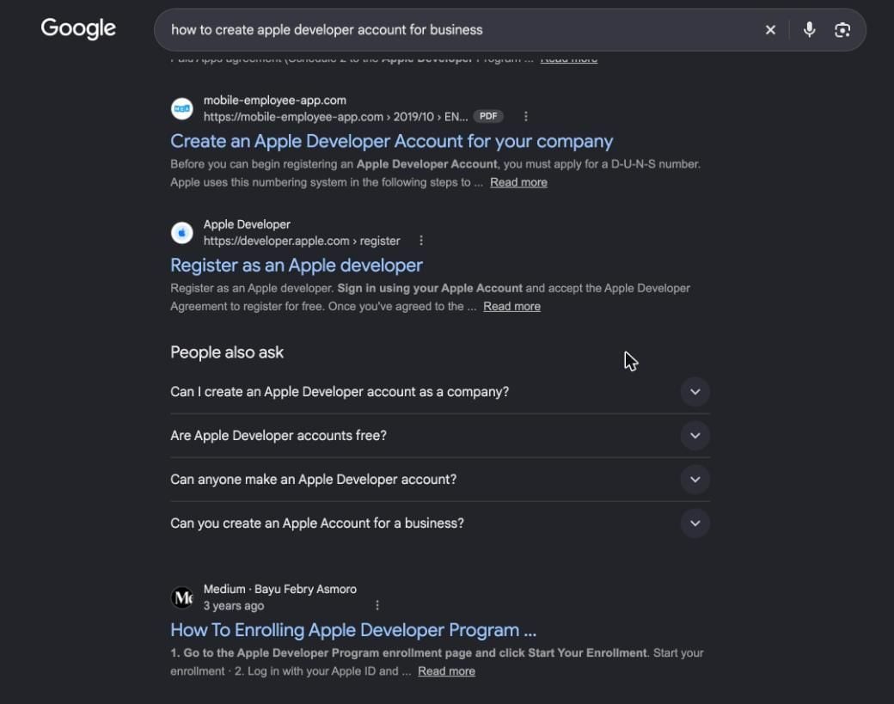Screen dimensions: 894x704
Task: Click the Google logo
Action: 78,28
